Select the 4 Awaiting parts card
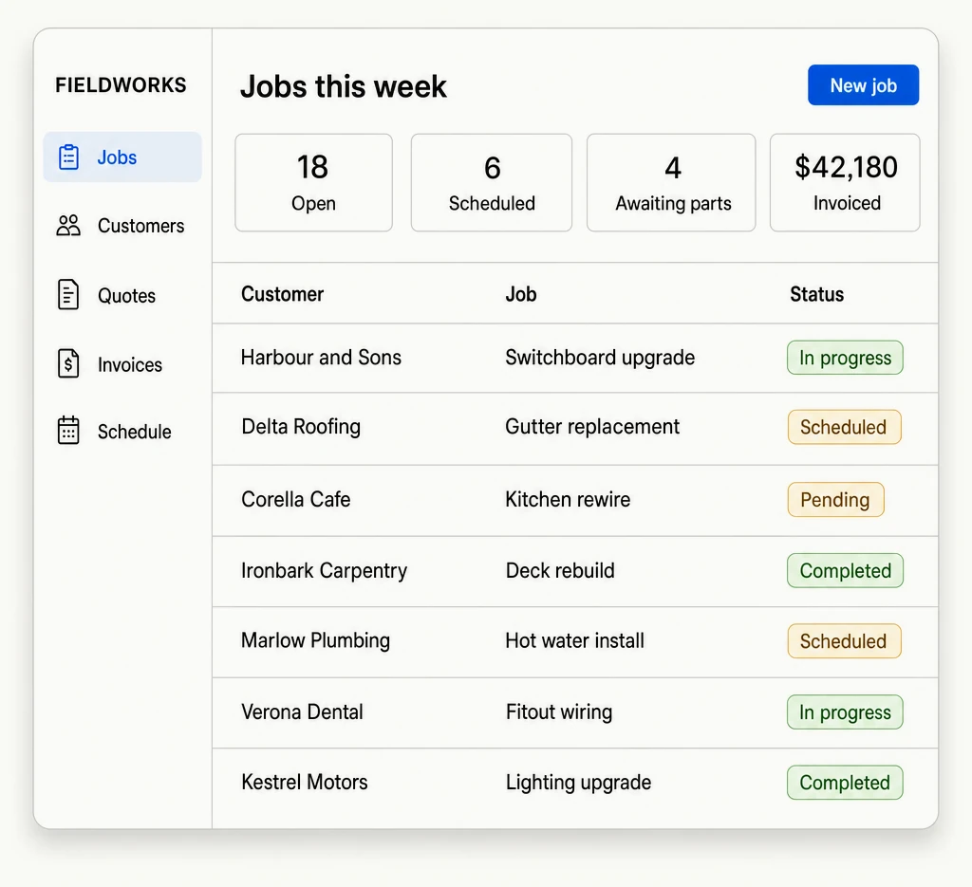This screenshot has height=887, width=972. (x=671, y=183)
